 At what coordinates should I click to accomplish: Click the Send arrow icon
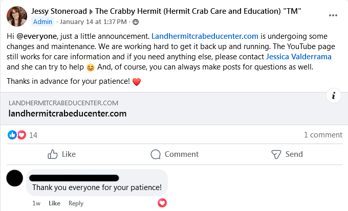276,154
